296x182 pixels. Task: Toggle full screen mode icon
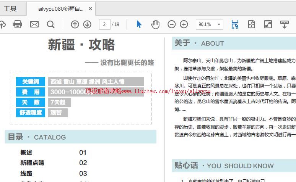click(x=268, y=24)
